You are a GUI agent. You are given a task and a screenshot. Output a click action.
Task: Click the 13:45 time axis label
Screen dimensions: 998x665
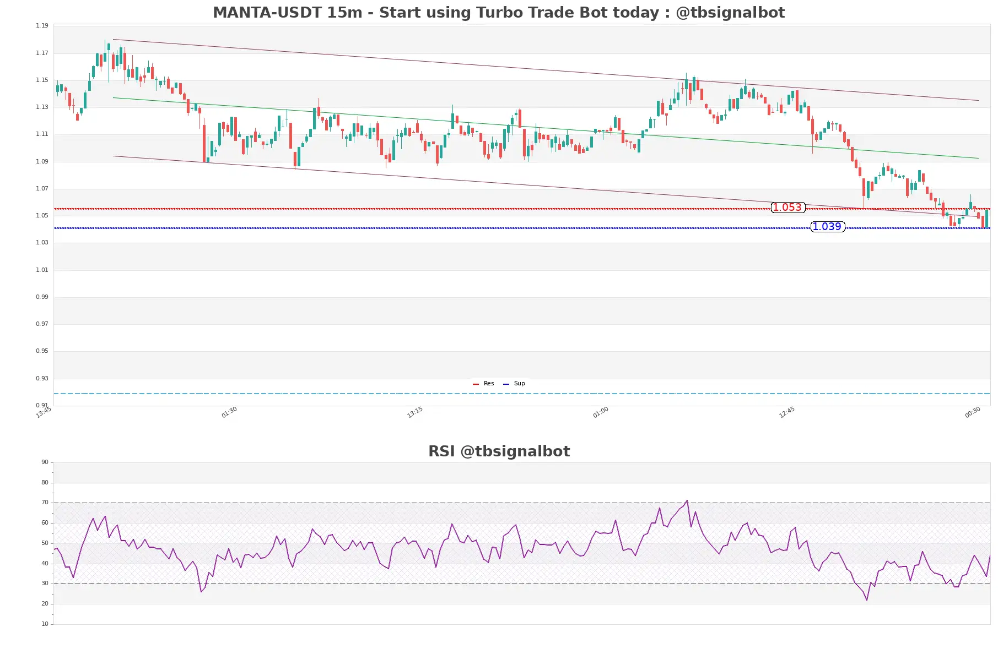(44, 413)
